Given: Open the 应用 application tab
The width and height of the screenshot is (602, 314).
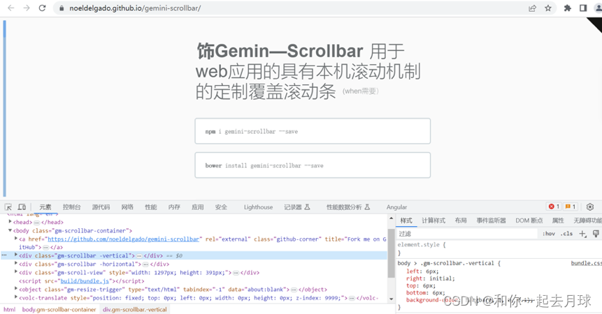Looking at the screenshot, I should pyautogui.click(x=198, y=207).
